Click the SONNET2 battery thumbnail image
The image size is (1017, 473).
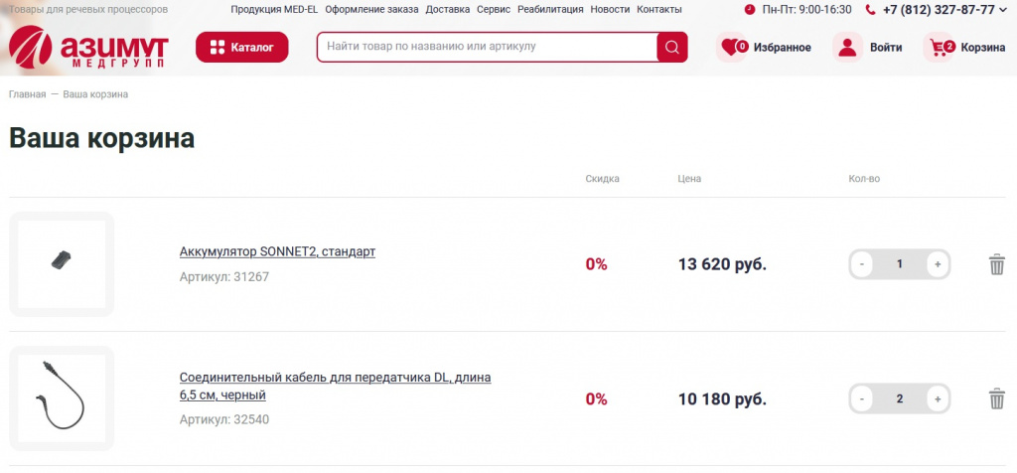coord(62,264)
